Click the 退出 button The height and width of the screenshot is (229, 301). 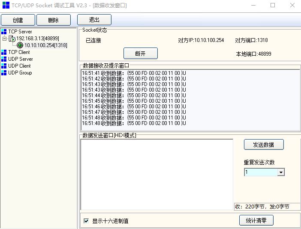(94, 20)
